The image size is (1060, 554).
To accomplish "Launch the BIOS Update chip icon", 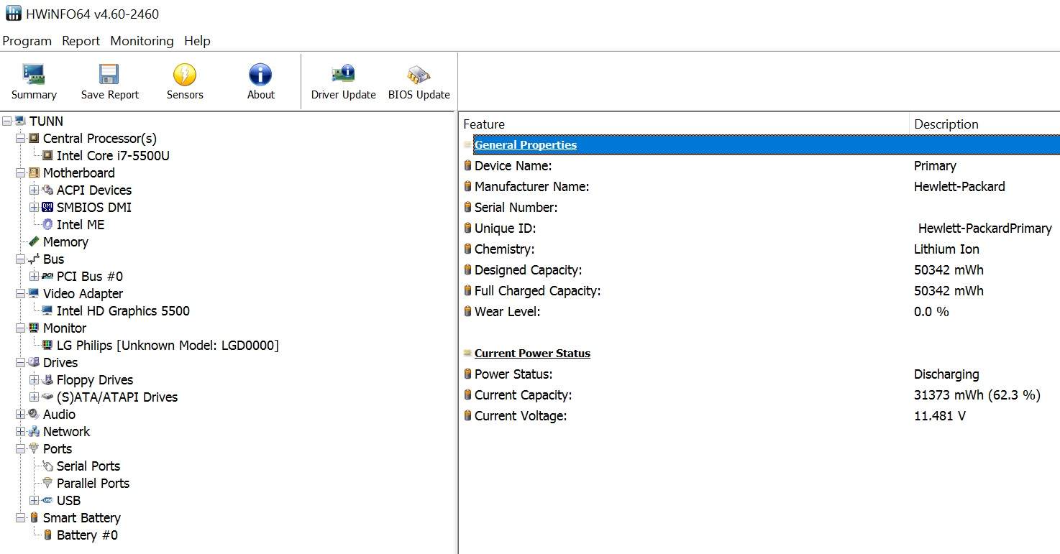I will click(419, 75).
